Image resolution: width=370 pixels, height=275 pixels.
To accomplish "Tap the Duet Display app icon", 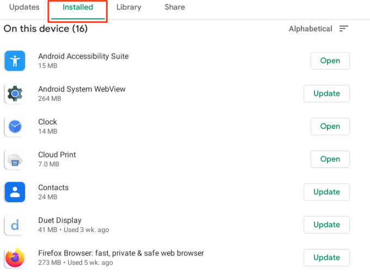I will click(x=15, y=224).
